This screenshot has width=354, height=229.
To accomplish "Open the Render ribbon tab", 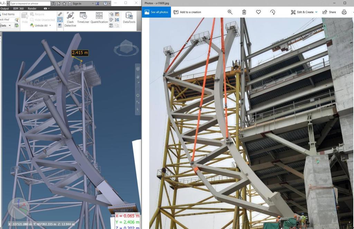I will tap(32, 9).
